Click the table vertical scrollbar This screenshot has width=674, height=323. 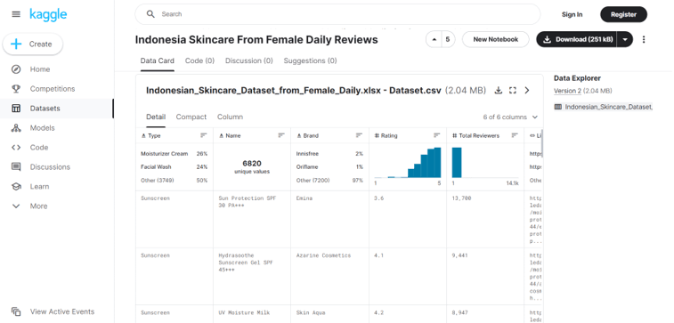[541, 143]
